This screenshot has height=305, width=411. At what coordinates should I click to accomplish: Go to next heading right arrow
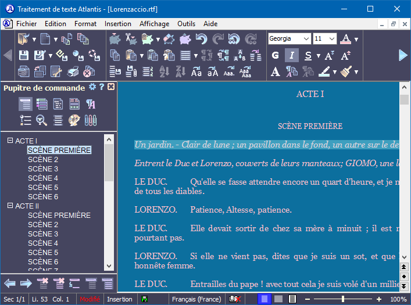(x=26, y=284)
